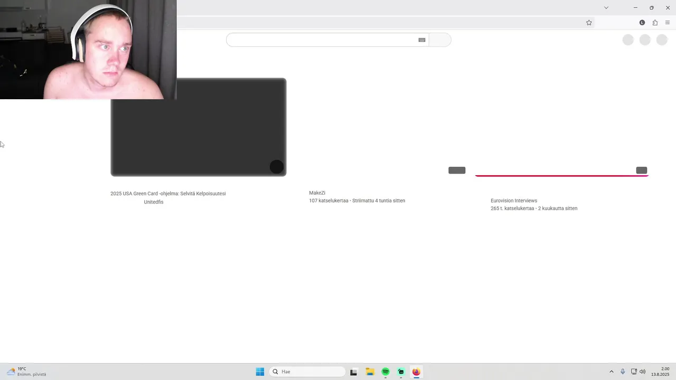Viewport: 676px width, 380px height.
Task: Click the microphone tray icon
Action: click(623, 372)
